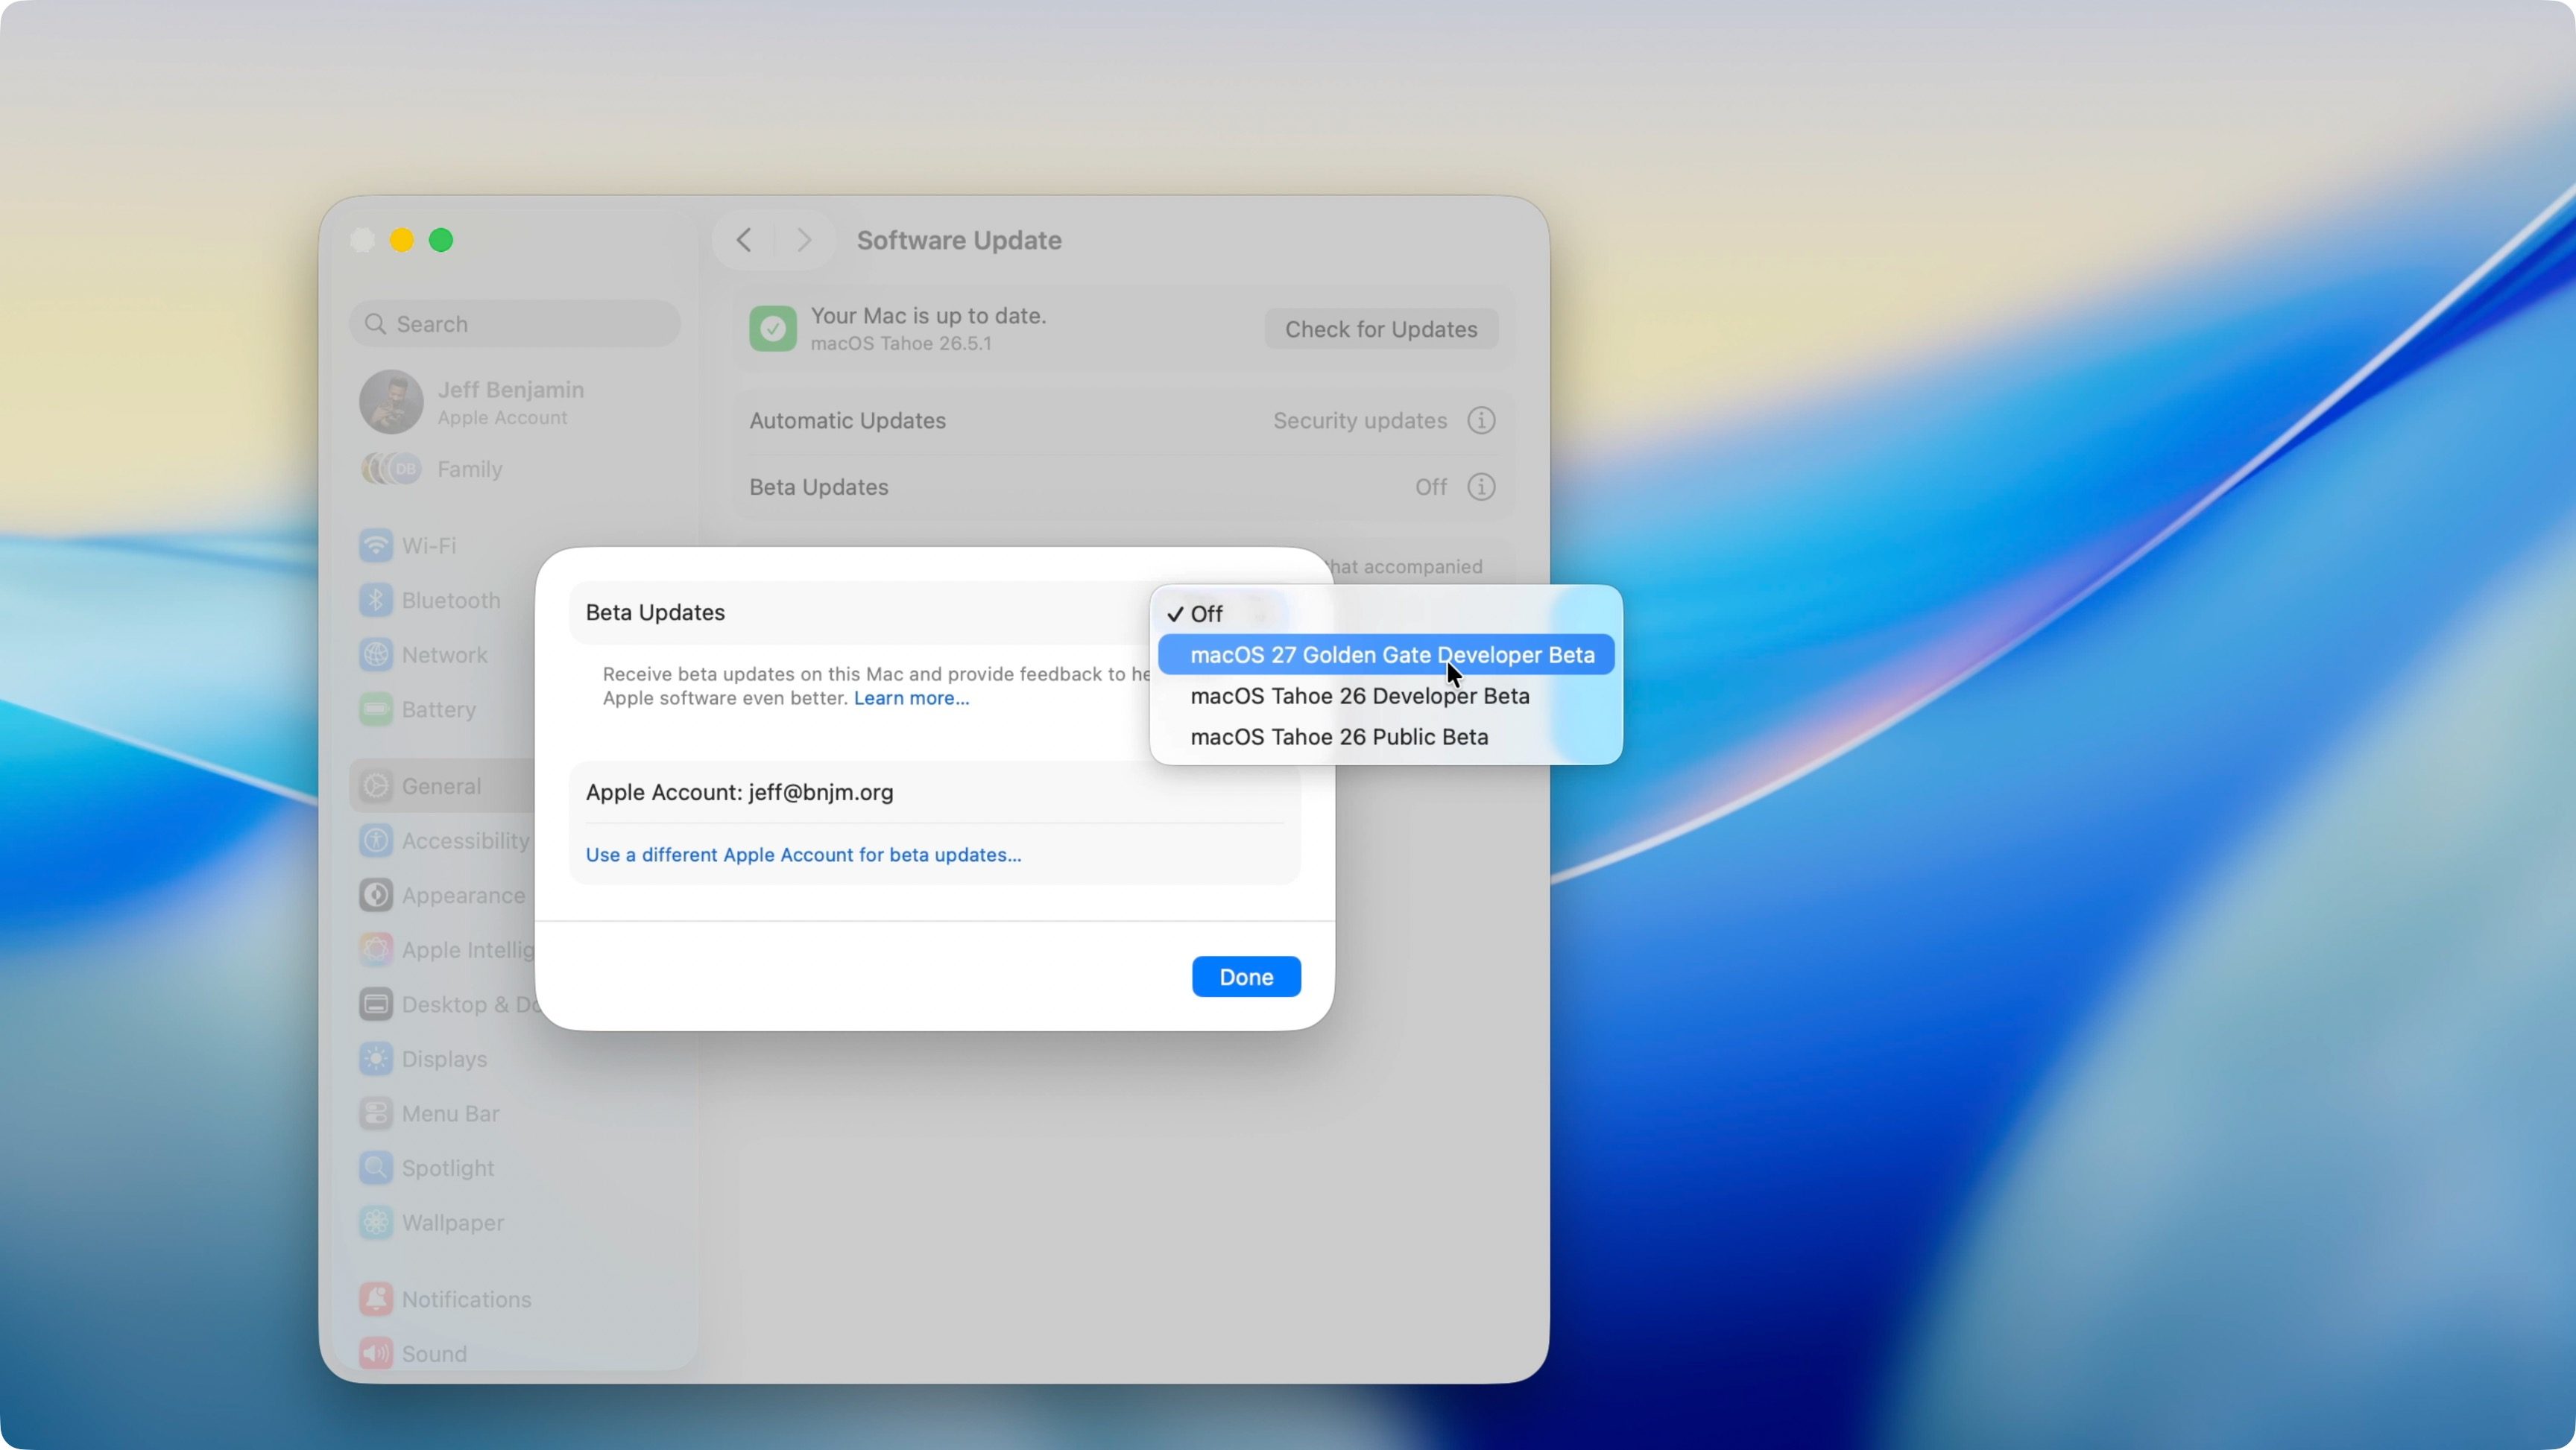Open Network globe icon
2576x1450 pixels.
376,655
